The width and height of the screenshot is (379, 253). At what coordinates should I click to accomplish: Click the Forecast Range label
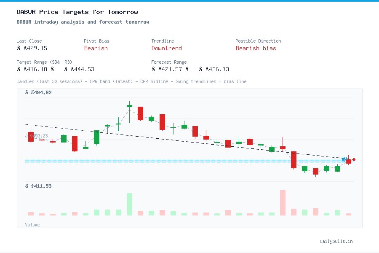point(169,62)
